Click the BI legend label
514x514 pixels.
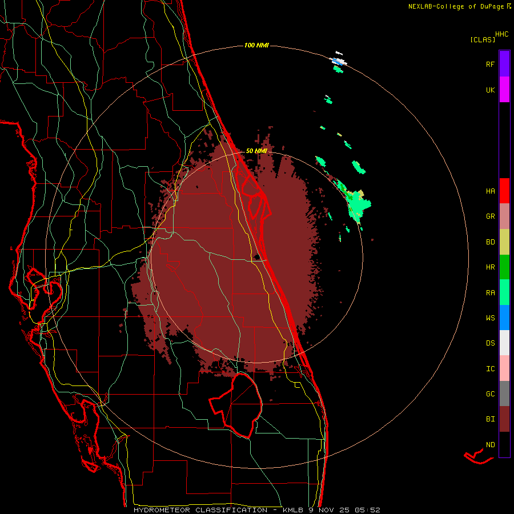pyautogui.click(x=490, y=419)
